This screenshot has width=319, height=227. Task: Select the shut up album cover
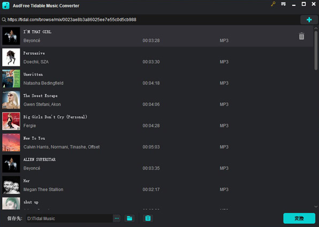[11, 203]
